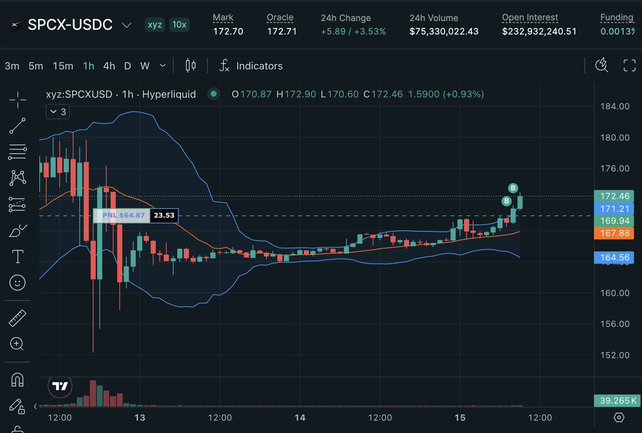Click the 184.00 price axis label
The image size is (642, 433).
pos(614,106)
